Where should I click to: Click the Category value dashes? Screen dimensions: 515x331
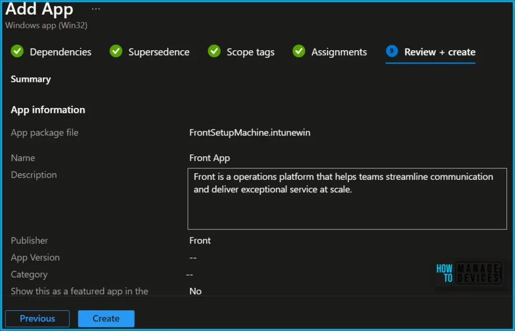(x=190, y=275)
